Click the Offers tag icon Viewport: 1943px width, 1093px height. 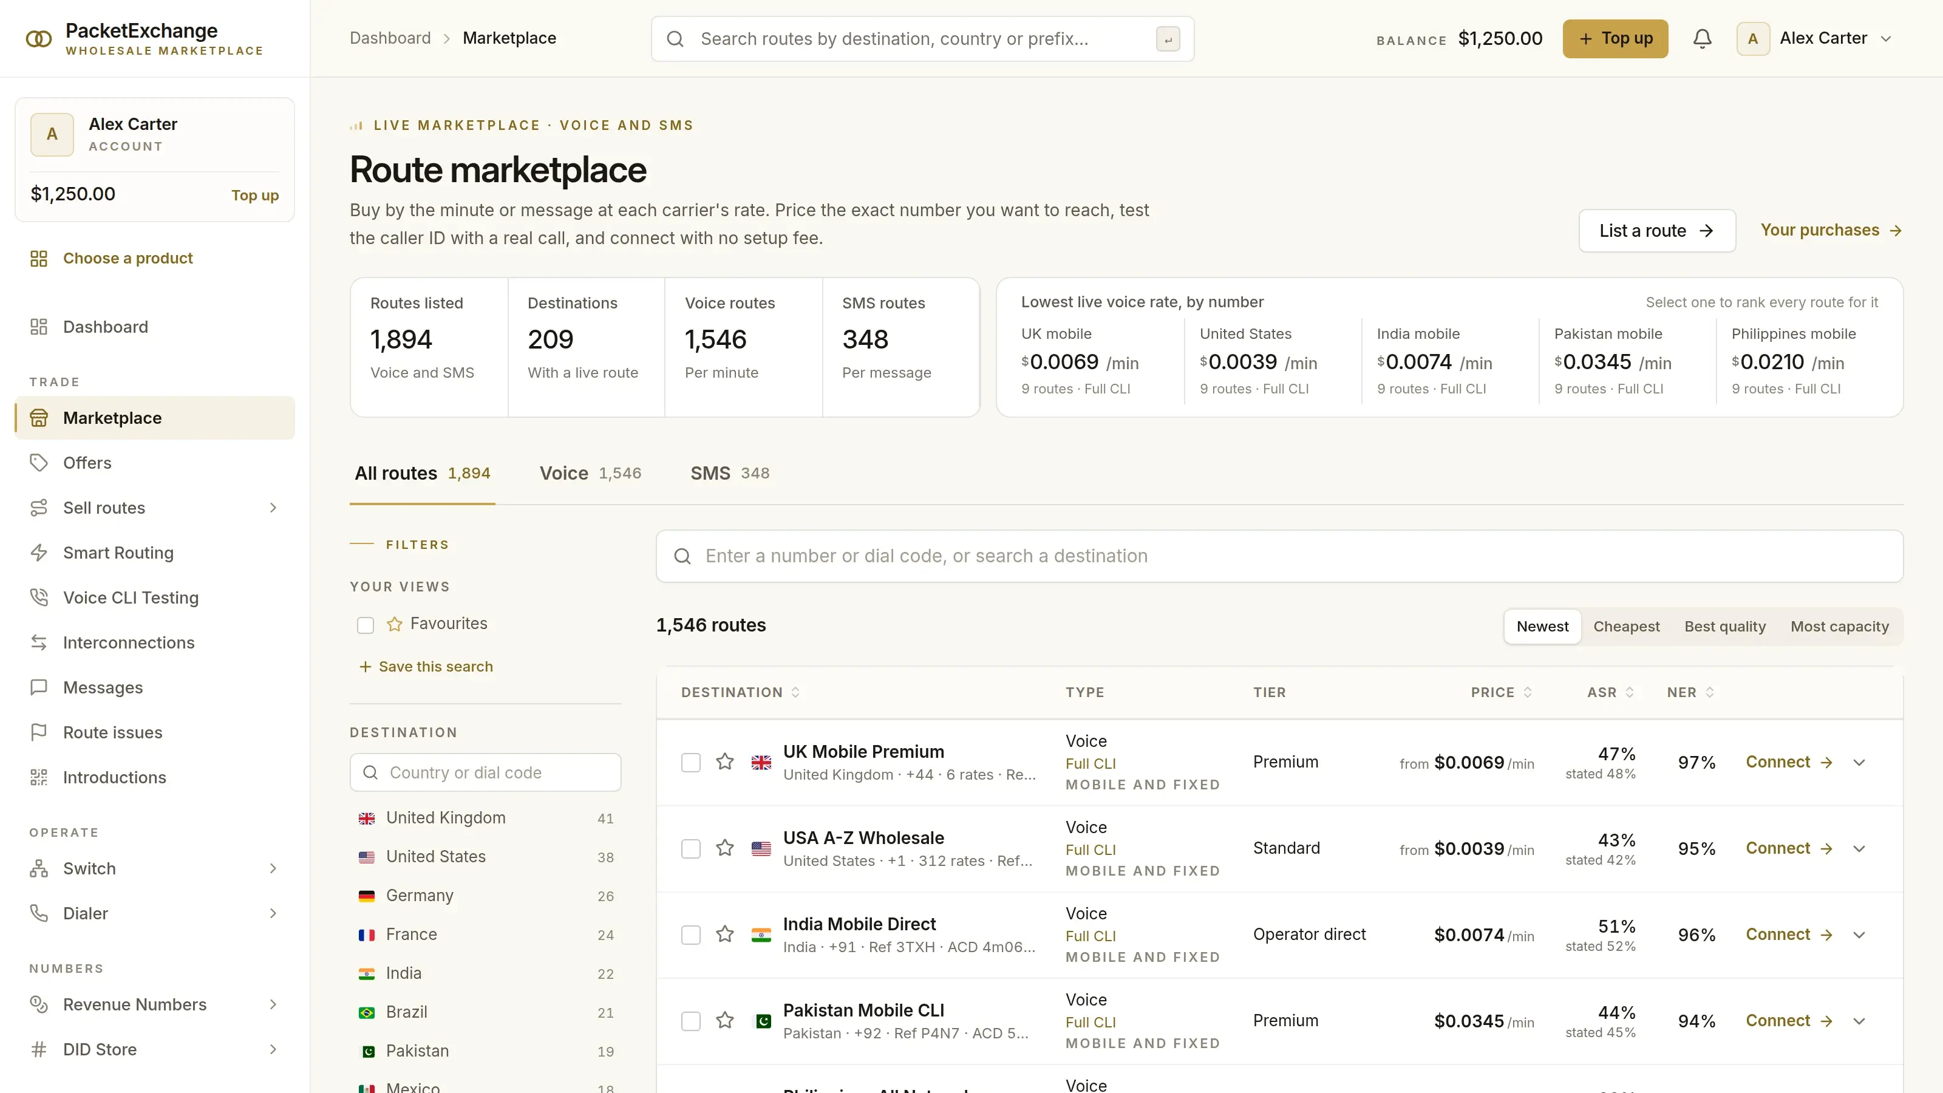point(38,462)
